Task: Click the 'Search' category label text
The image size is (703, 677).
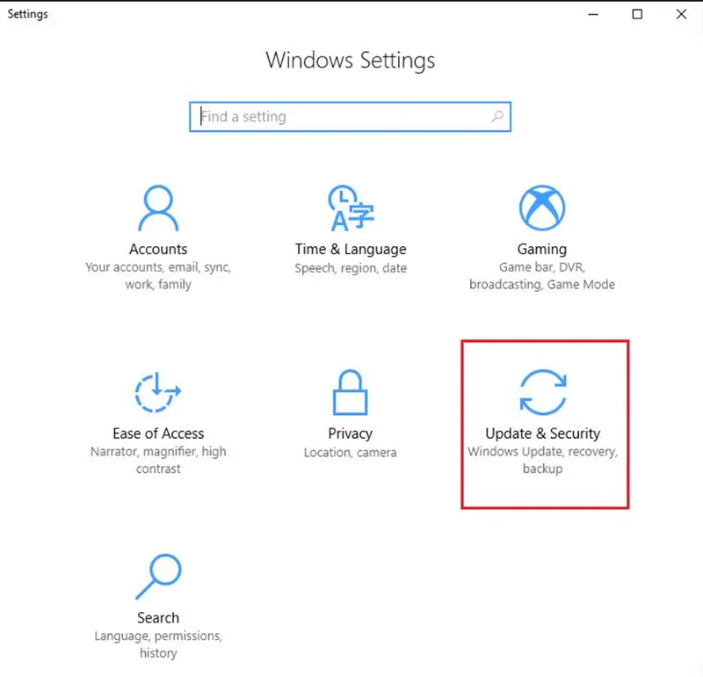Action: point(158,618)
